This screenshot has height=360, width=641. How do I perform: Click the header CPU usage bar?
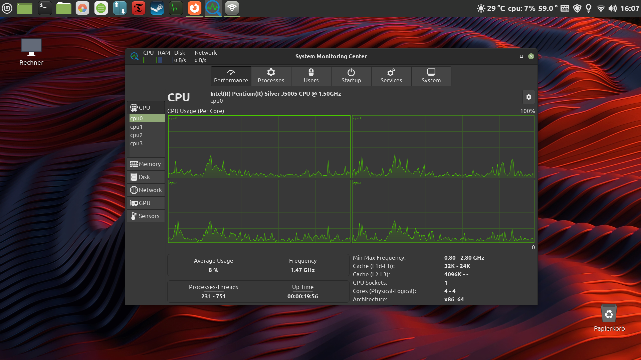coord(150,60)
